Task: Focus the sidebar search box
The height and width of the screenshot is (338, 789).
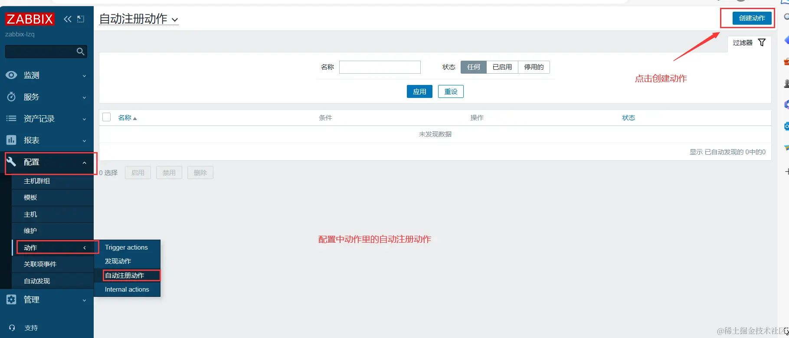Action: pyautogui.click(x=46, y=52)
